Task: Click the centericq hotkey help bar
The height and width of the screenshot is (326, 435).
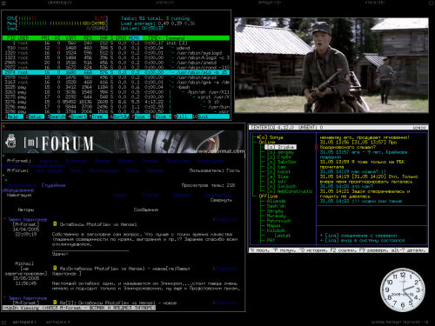Action: (338, 250)
